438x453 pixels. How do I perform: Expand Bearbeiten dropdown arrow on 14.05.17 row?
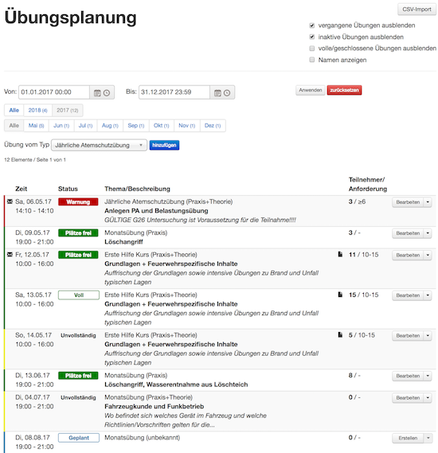(x=428, y=335)
